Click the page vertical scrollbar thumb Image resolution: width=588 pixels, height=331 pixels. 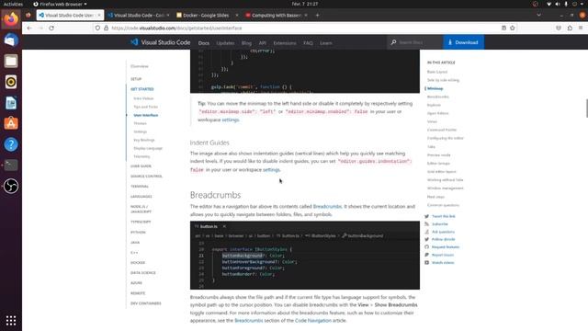click(x=586, y=108)
